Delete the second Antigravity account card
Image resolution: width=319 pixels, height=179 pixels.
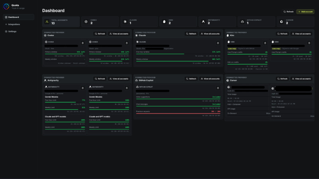click(x=127, y=88)
